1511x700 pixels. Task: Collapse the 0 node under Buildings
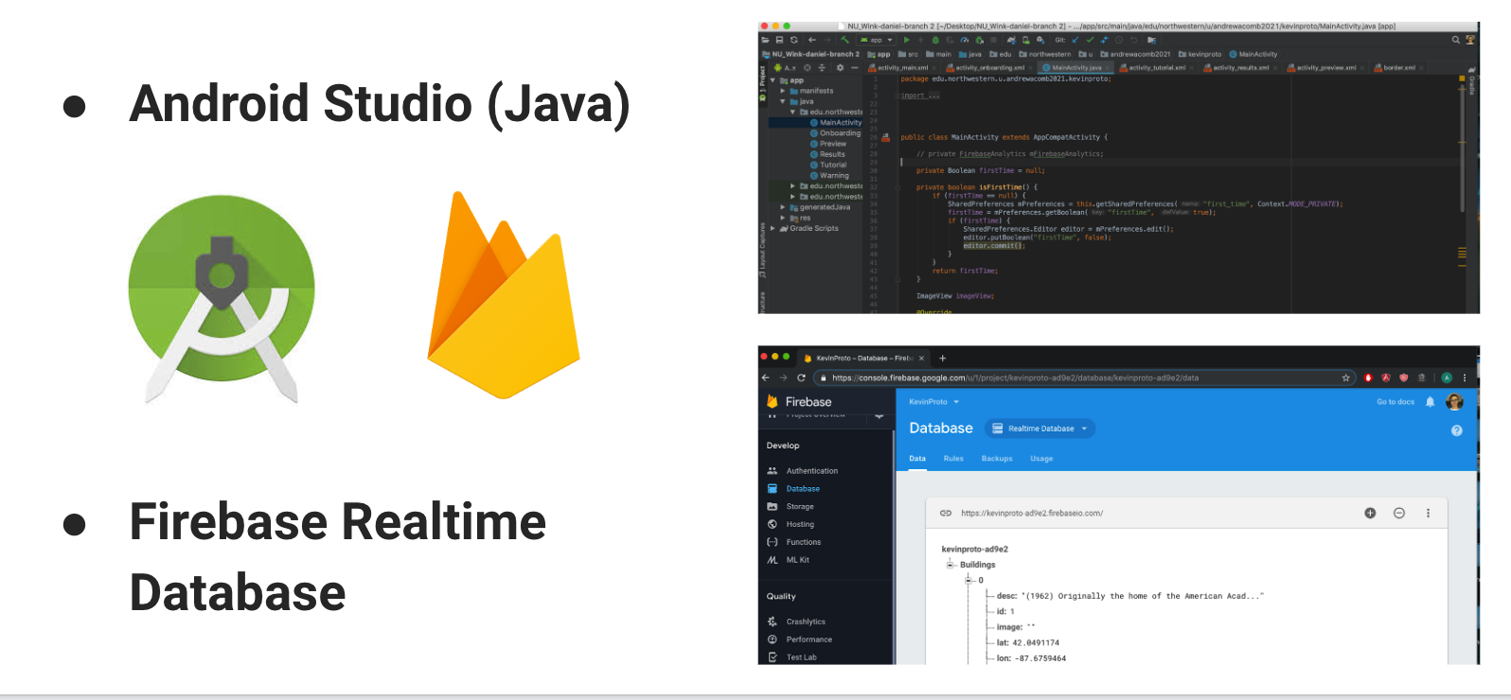969,580
